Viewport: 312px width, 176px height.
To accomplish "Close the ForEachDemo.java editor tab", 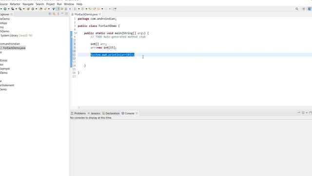I will tap(100, 14).
